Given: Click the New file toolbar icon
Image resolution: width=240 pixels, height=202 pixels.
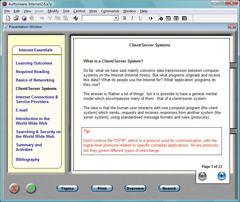Looking at the screenshot, I should [x=8, y=18].
